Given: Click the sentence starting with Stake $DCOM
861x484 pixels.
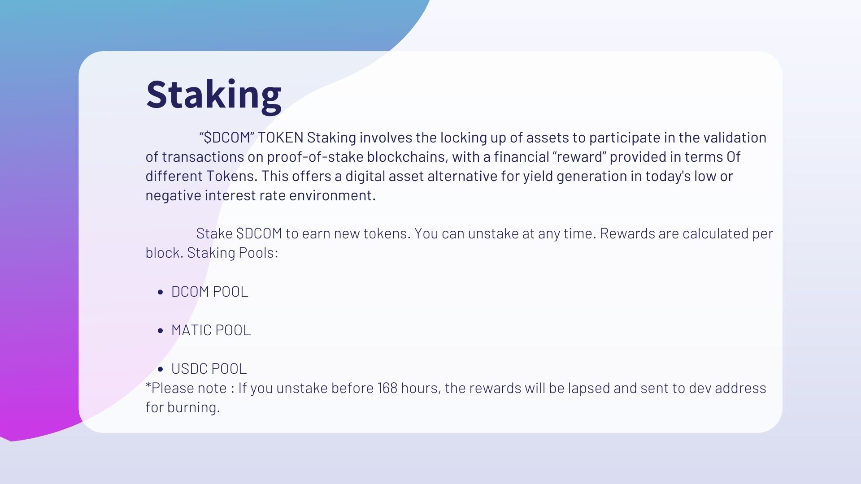Looking at the screenshot, I should (x=303, y=233).
